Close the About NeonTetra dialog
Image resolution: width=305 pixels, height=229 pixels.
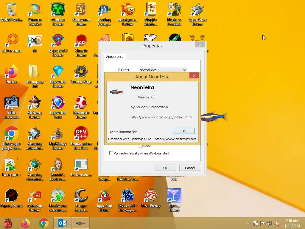(x=194, y=75)
